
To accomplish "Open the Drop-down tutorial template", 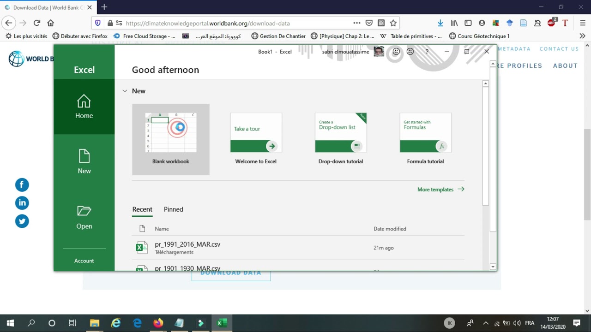I will pos(341,139).
